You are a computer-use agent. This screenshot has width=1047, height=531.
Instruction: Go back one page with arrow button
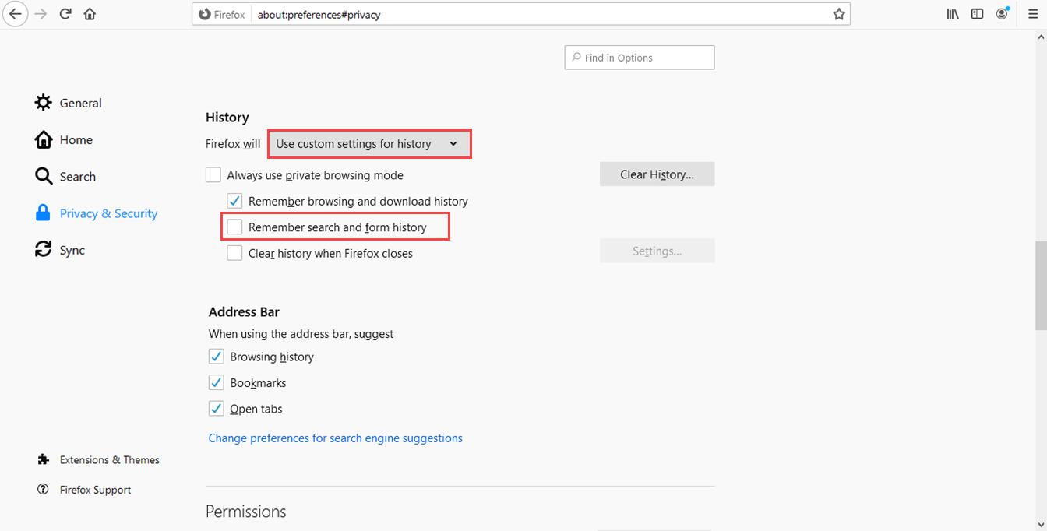tap(15, 14)
